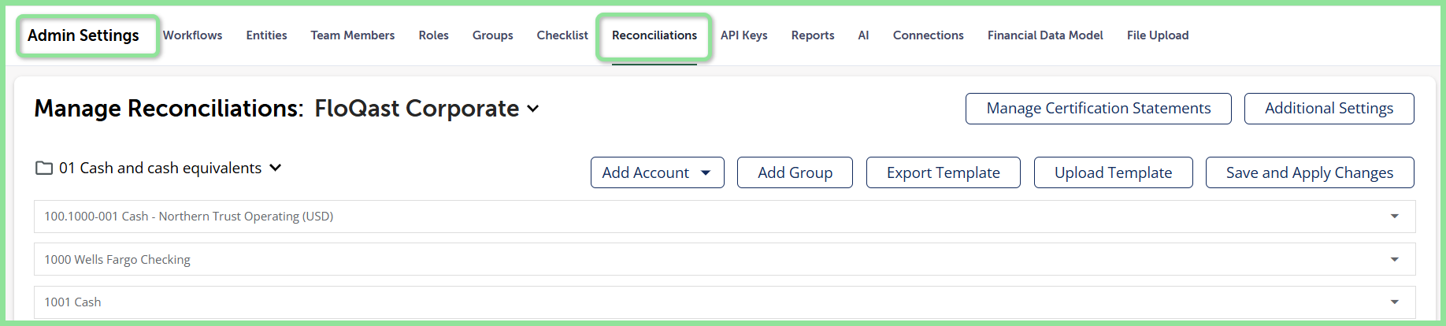The image size is (1446, 326).
Task: Open the API Keys tab
Action: tap(743, 35)
